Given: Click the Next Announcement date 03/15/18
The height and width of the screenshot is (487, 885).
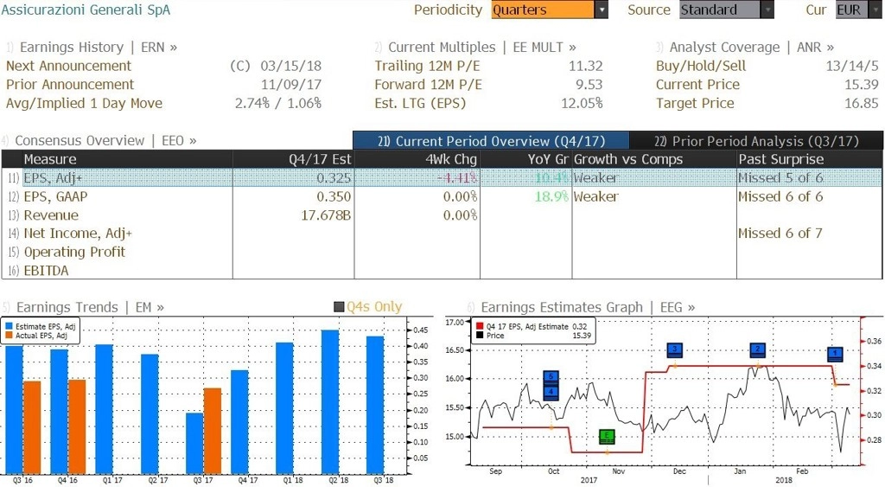Looking at the screenshot, I should click(x=290, y=66).
